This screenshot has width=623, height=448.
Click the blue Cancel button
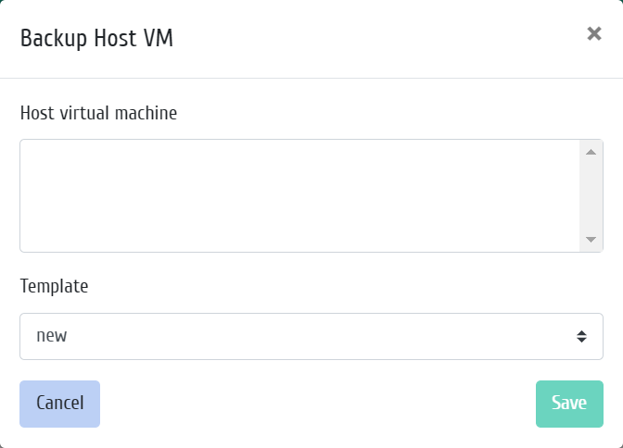pos(59,404)
